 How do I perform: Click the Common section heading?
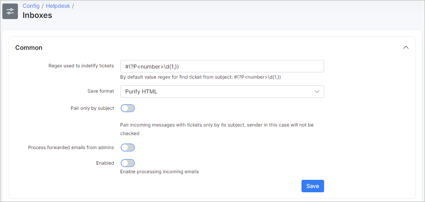[x=29, y=47]
